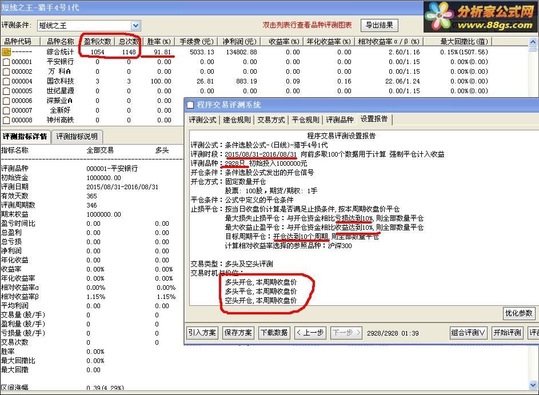Tick checkbox for 000002 万科A

pyautogui.click(x=6, y=71)
